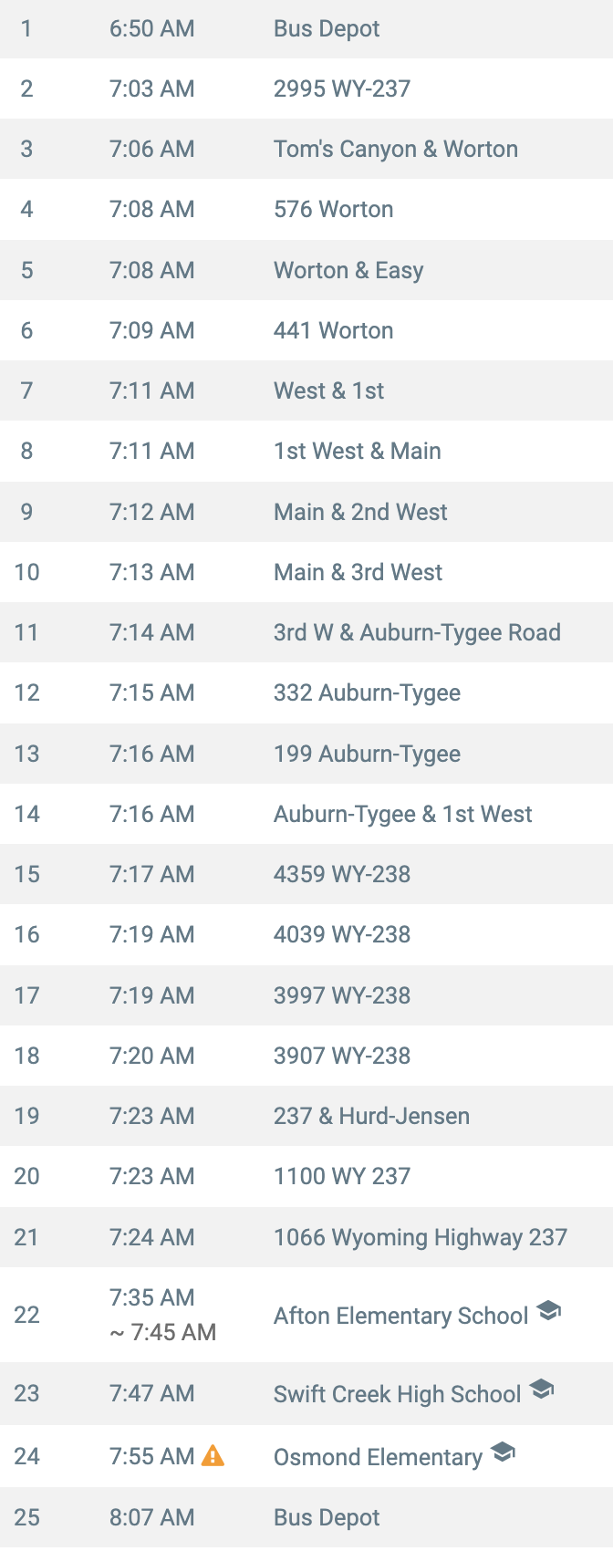
Task: Click the warning icon beside 7:55 AM
Action: 213,1455
